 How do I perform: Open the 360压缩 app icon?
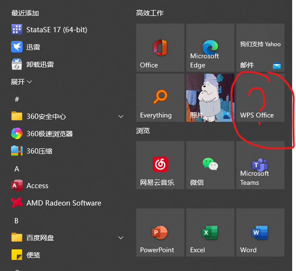(17, 151)
